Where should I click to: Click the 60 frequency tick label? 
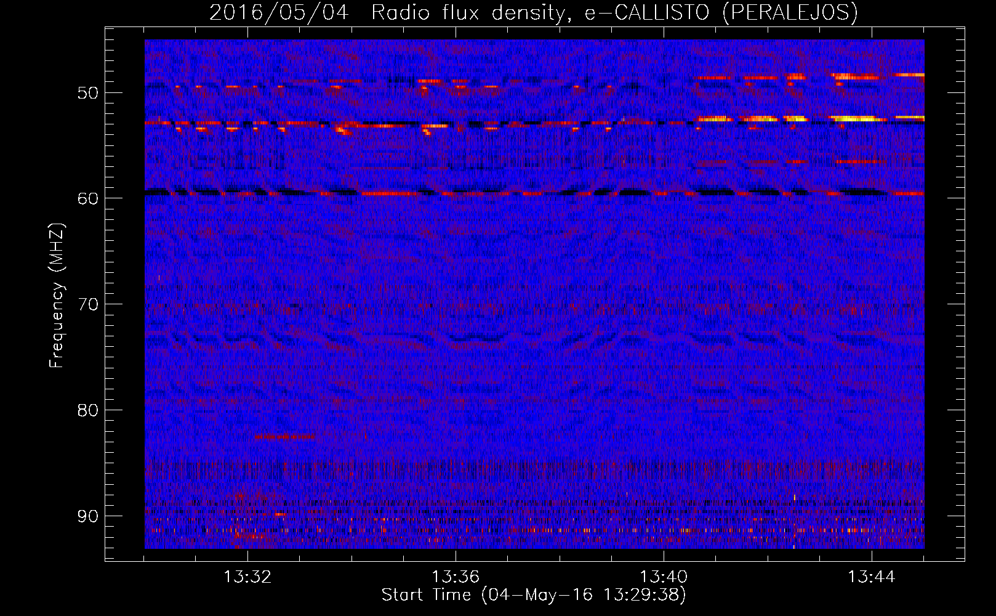[88, 198]
